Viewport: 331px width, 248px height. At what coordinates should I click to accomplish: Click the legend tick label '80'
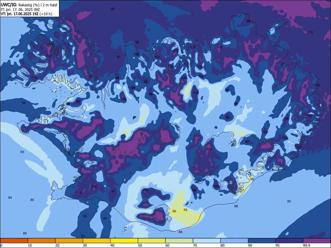click(222, 245)
